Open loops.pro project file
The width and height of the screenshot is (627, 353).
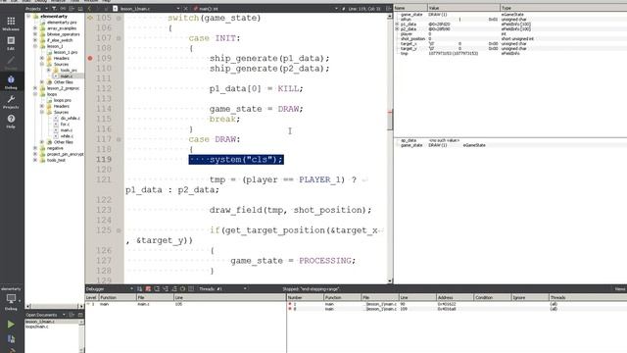pyautogui.click(x=63, y=100)
